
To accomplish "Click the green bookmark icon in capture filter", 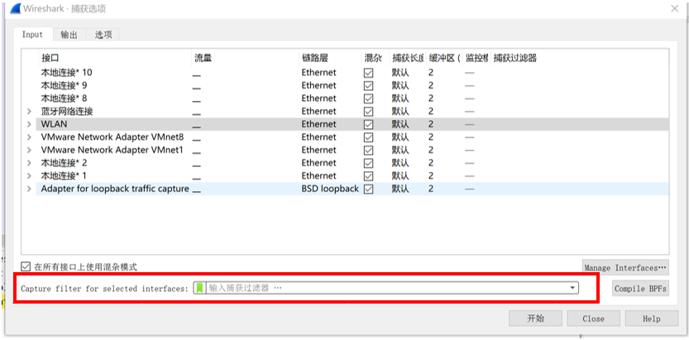I will point(199,288).
